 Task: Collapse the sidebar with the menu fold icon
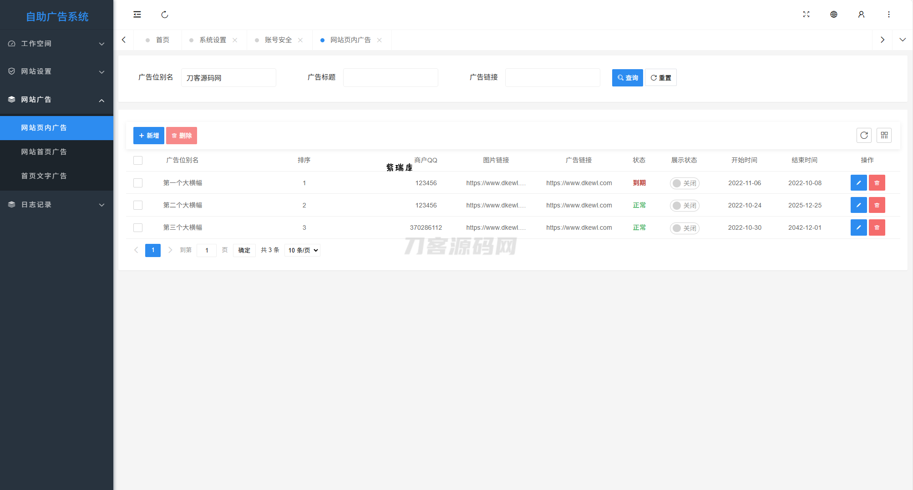137,15
